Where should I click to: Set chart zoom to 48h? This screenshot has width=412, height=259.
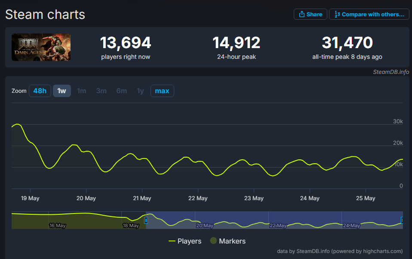[40, 91]
